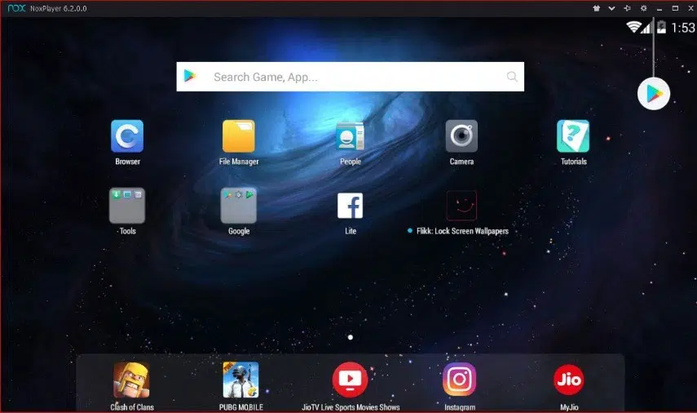Click the battery status icon

pyautogui.click(x=661, y=27)
